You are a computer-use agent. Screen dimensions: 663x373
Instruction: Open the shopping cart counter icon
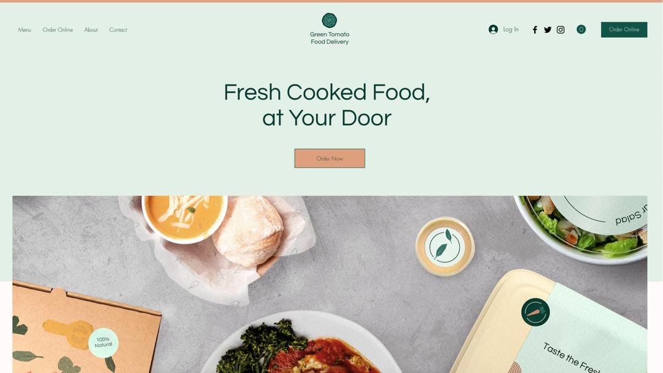click(581, 29)
